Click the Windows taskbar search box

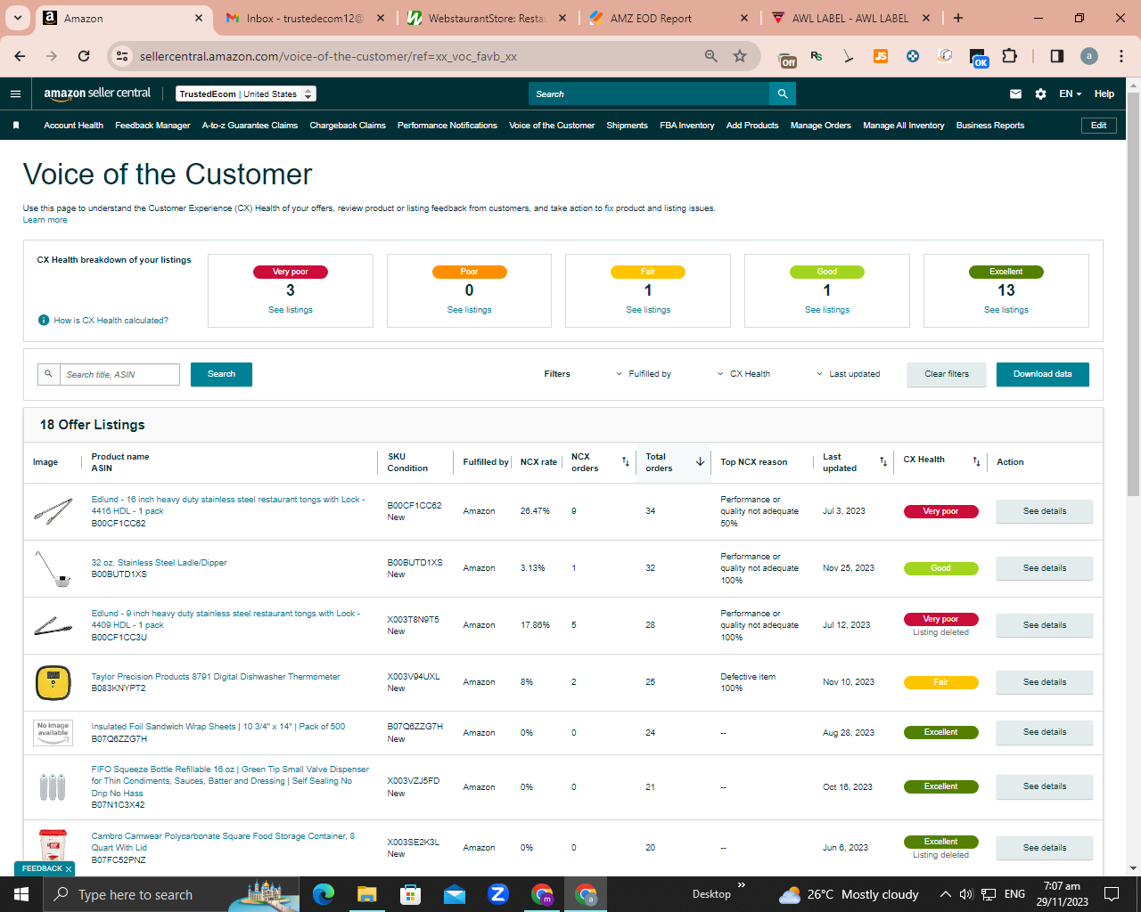click(x=171, y=894)
